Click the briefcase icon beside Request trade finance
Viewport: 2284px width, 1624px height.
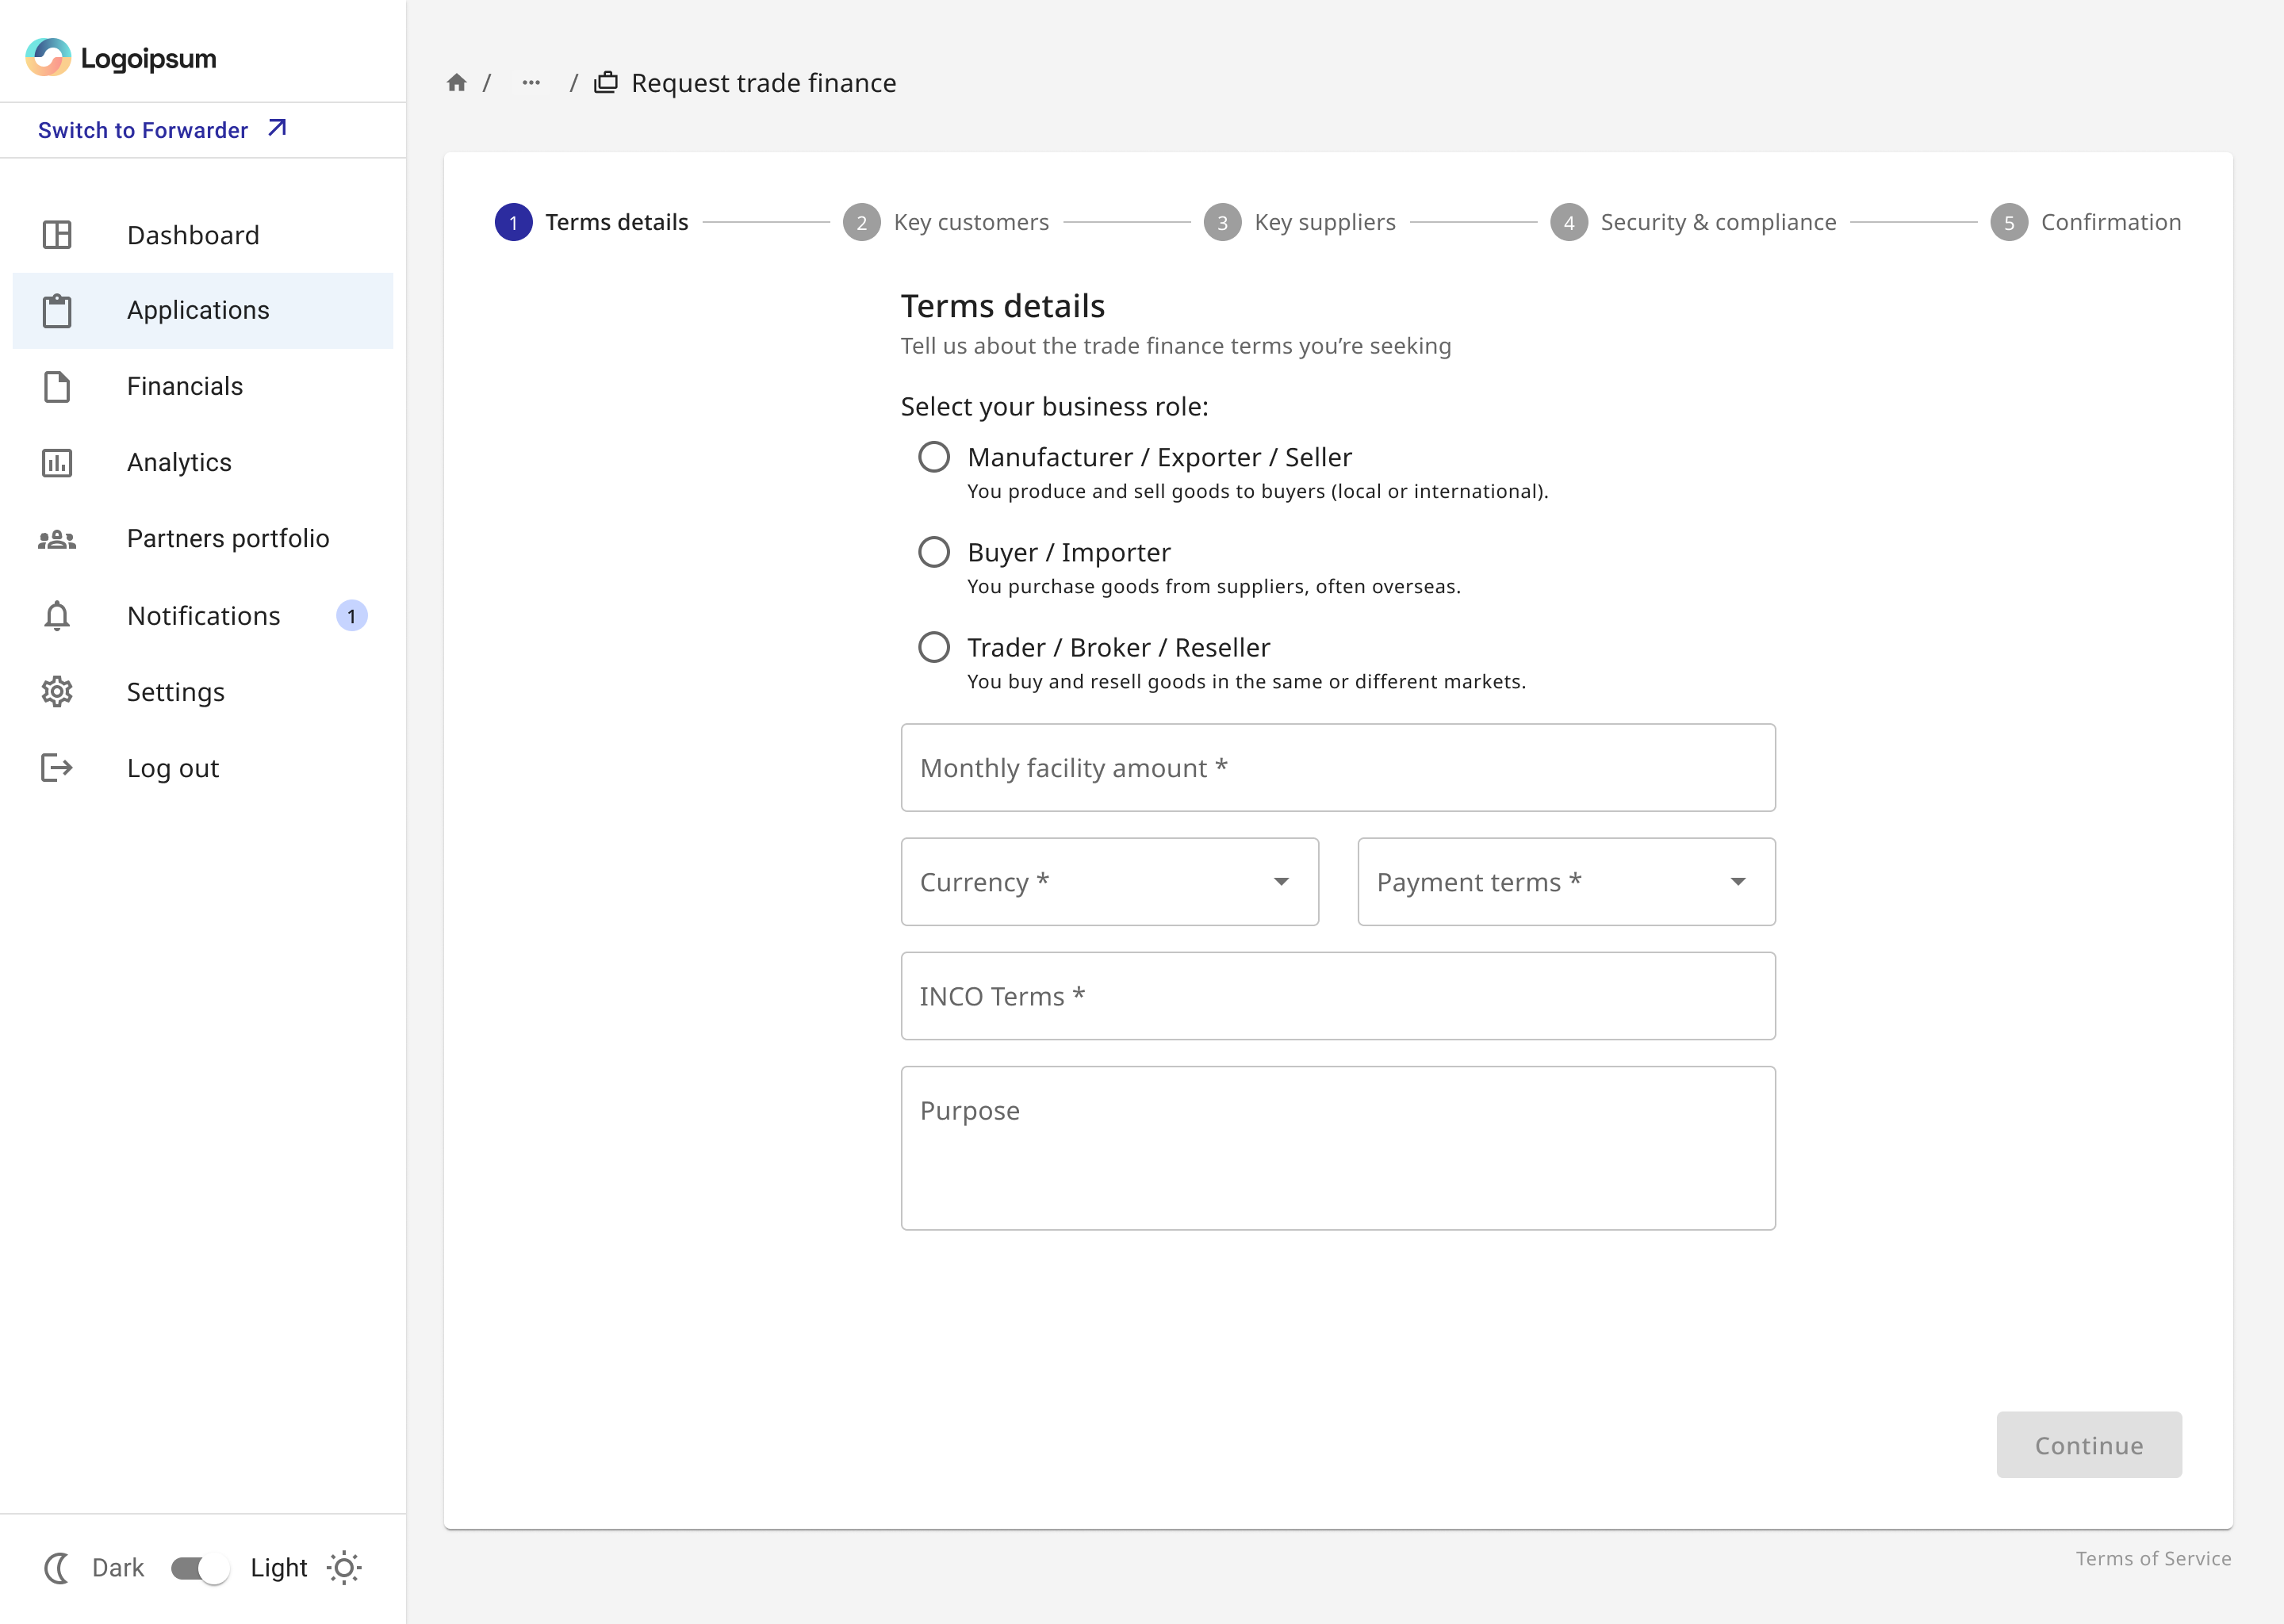(606, 83)
